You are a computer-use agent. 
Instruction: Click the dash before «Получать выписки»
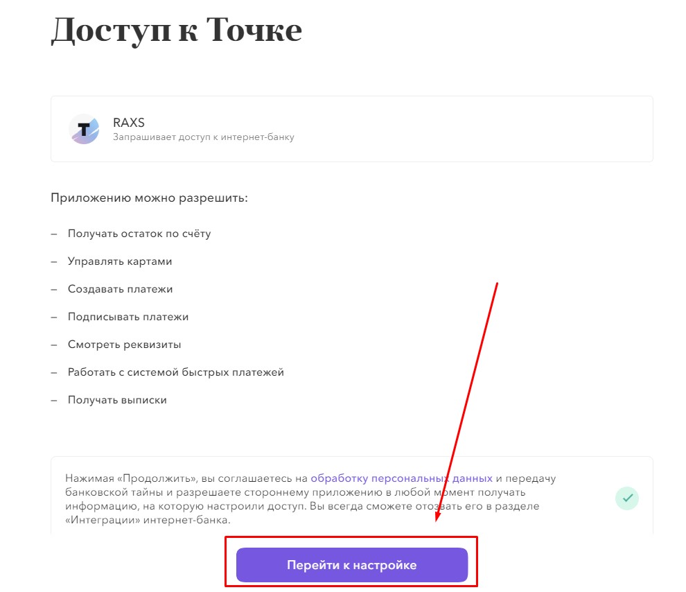(53, 400)
